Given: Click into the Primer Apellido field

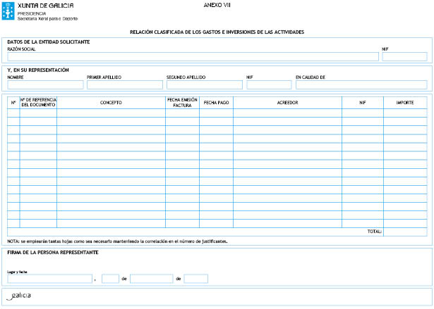Looking at the screenshot, I should [x=124, y=85].
